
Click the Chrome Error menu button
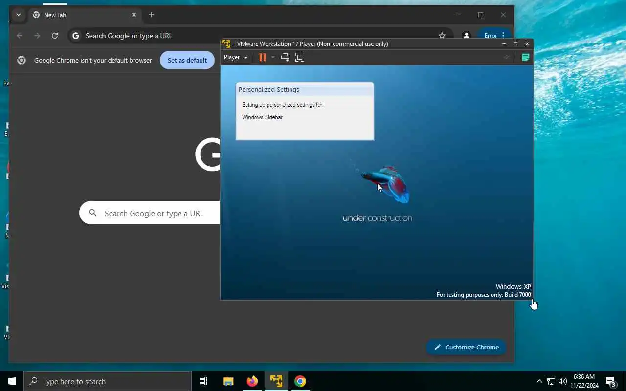(x=494, y=36)
